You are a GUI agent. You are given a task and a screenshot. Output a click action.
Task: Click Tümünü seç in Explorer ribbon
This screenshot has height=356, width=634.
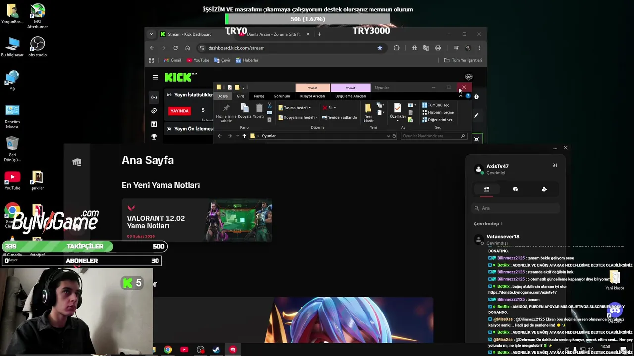(x=435, y=105)
